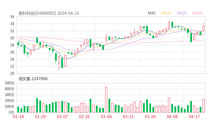
Task: Click the MA5 legend label
Action: tap(152, 13)
